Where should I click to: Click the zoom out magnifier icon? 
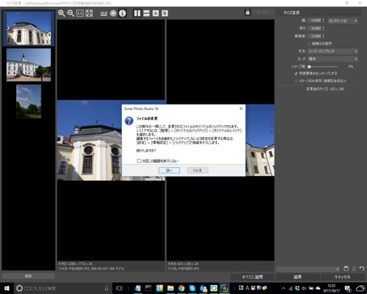(71, 13)
